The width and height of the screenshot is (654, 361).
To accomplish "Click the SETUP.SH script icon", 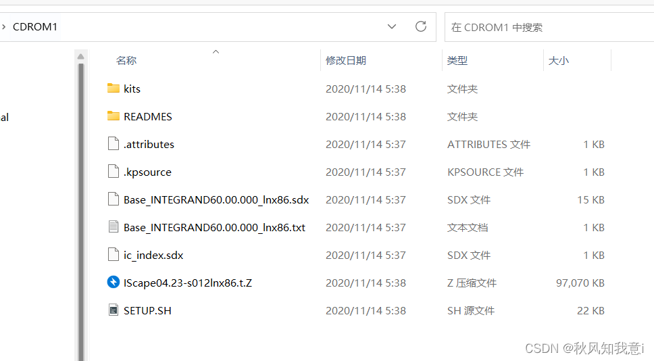I will (x=113, y=310).
